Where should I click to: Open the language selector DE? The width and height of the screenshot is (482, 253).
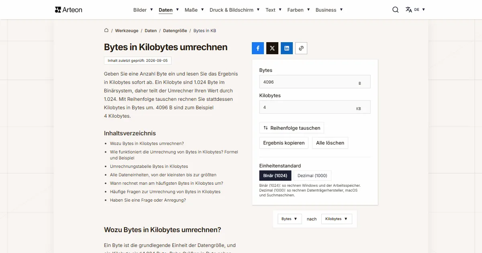coord(415,10)
